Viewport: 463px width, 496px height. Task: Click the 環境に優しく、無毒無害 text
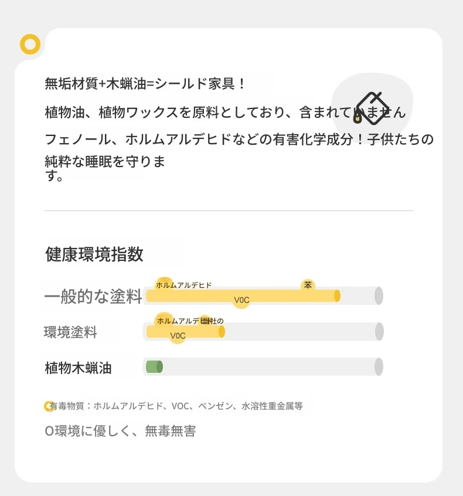120,431
